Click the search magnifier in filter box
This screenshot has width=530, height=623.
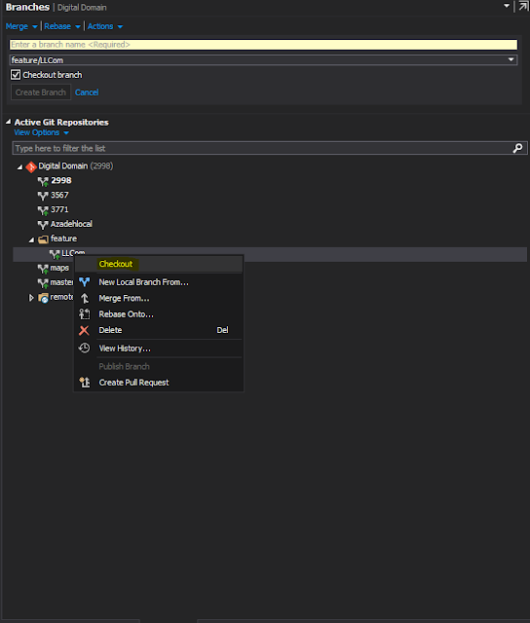tap(517, 148)
